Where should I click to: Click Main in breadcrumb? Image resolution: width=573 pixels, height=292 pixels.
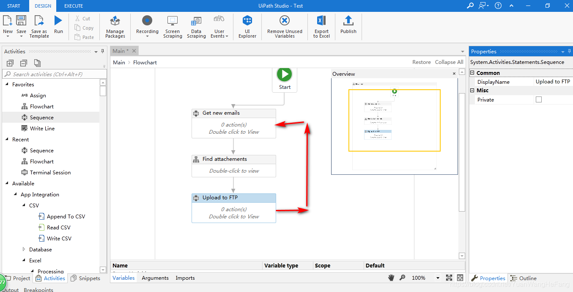click(x=119, y=62)
